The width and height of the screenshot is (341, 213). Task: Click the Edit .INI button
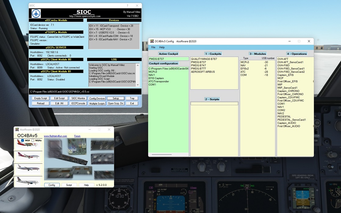(x=59, y=103)
